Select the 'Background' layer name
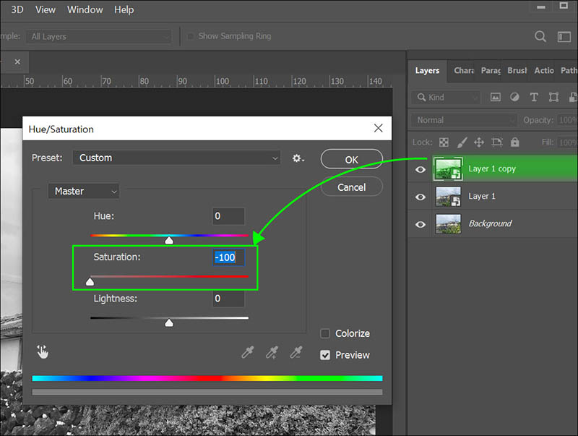The height and width of the screenshot is (436, 578). pos(490,223)
